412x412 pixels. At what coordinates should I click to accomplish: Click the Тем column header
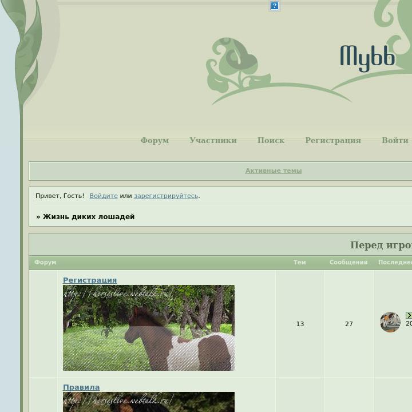point(299,262)
